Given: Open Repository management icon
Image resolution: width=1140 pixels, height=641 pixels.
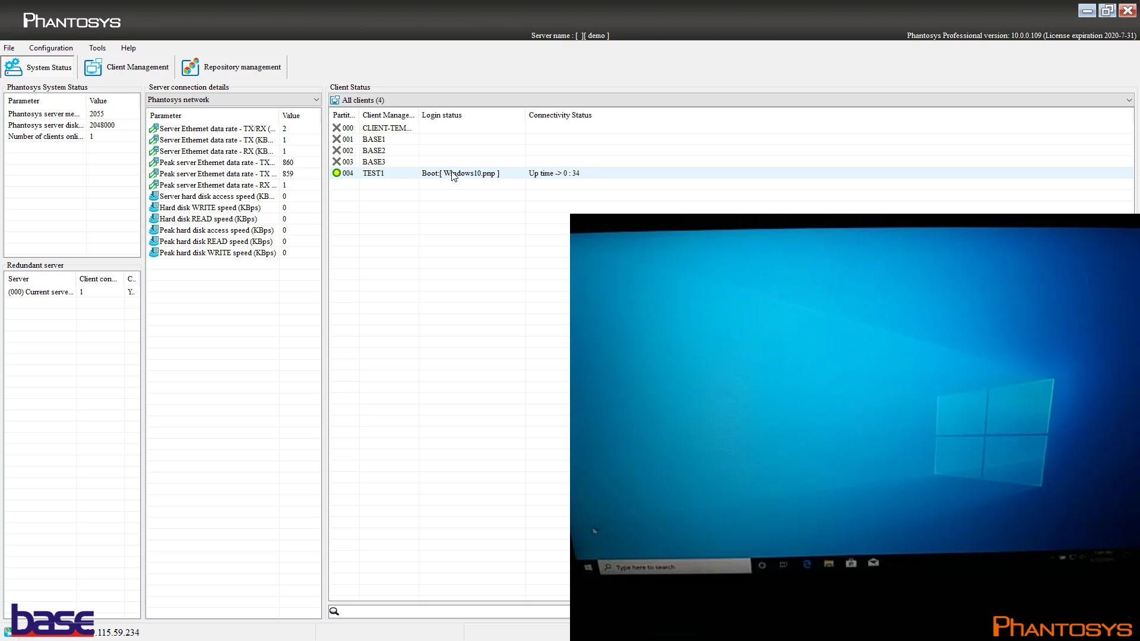Looking at the screenshot, I should tap(191, 67).
